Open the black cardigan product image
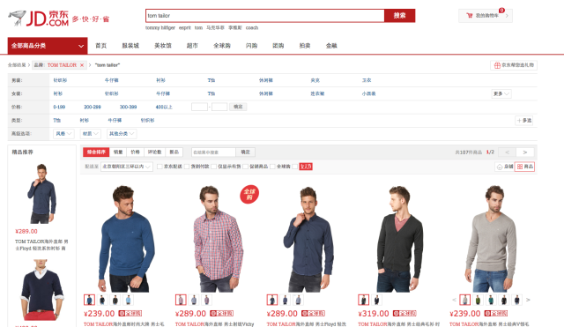564x327 pixels. tap(399, 238)
